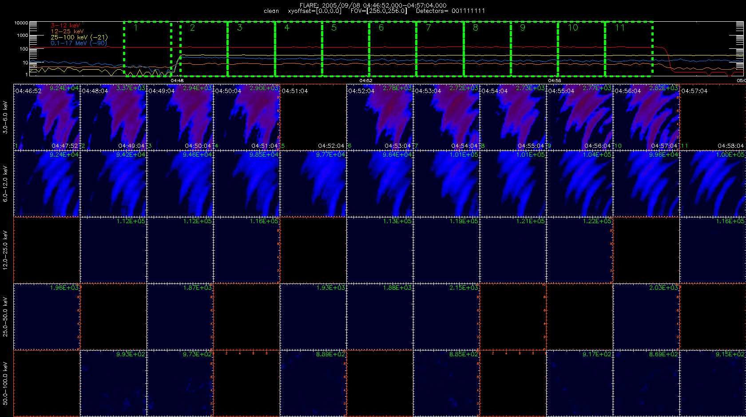Click the 04:56 tick label on time axis
The image size is (746, 417).
555,81
